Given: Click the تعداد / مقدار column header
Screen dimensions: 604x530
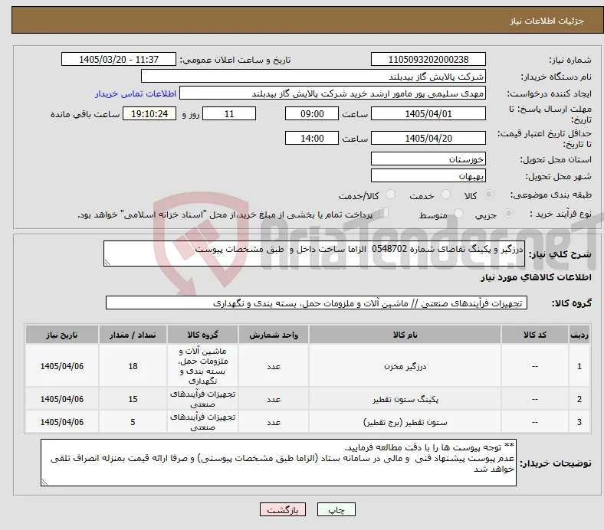Looking at the screenshot, I should [133, 335].
